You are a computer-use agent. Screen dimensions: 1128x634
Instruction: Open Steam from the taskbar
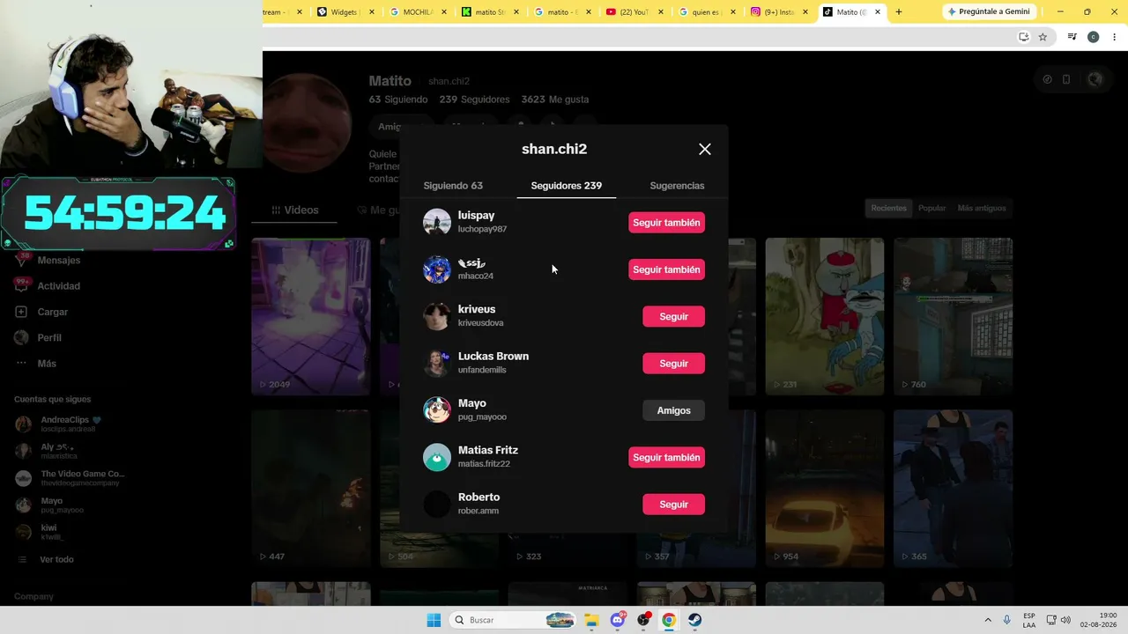pos(695,621)
